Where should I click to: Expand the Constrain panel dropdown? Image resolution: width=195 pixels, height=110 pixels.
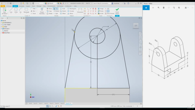pyautogui.click(x=87, y=16)
